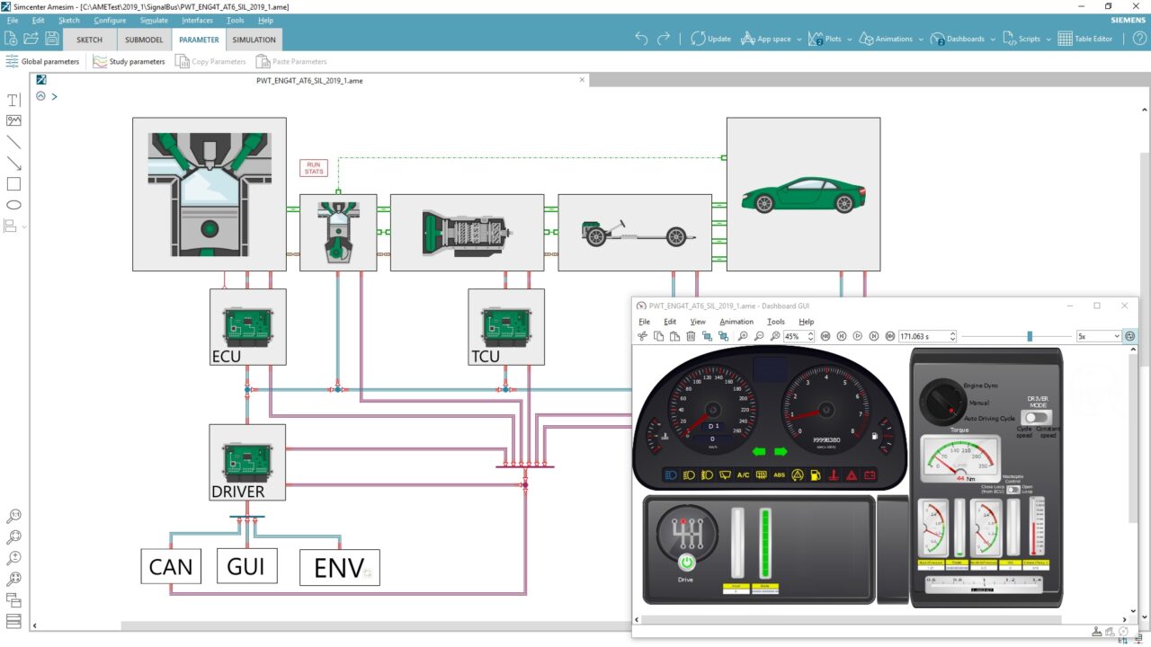Expand the zoom percentage selector showing 45%
The height and width of the screenshot is (647, 1151).
(808, 336)
